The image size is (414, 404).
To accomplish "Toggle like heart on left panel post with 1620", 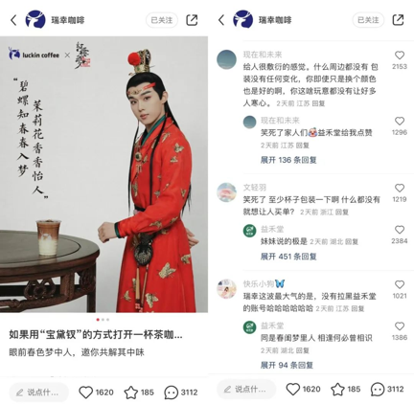I will click(x=85, y=393).
